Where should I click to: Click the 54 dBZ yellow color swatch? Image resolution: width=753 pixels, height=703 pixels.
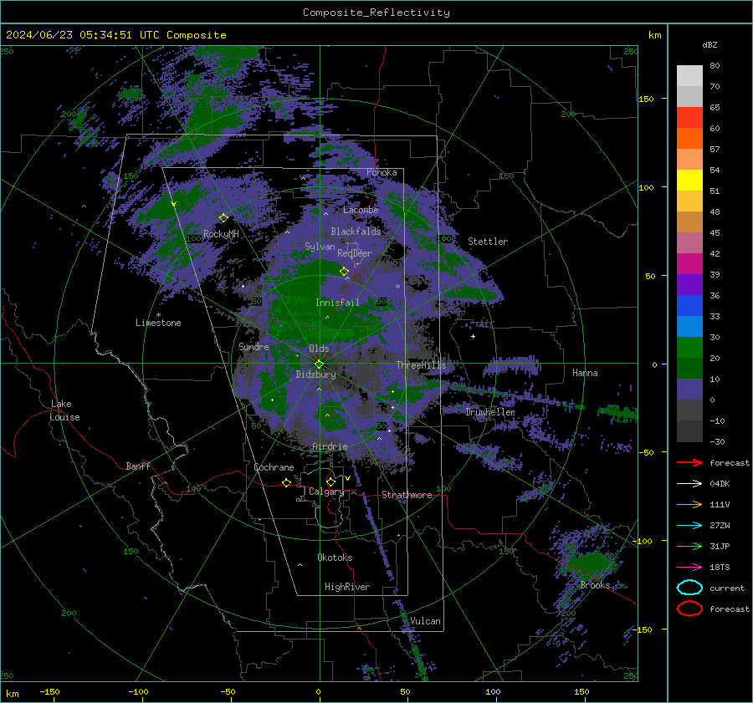point(689,180)
